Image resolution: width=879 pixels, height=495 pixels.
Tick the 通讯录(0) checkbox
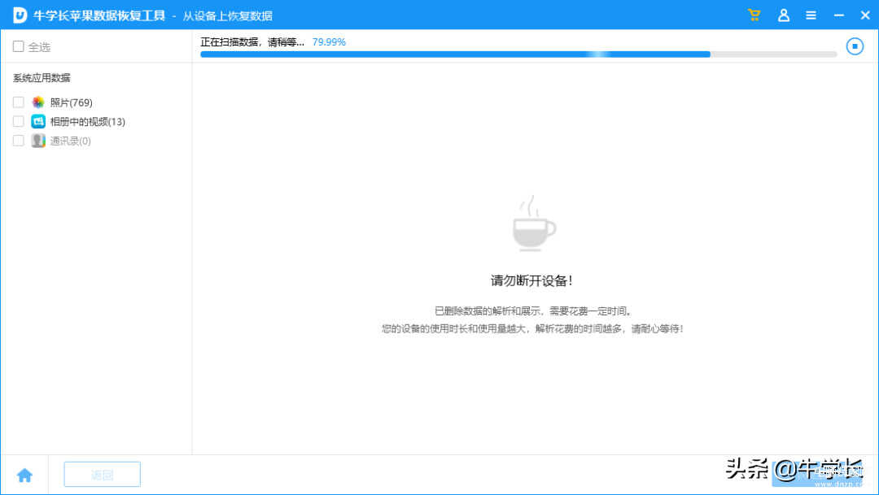click(x=19, y=141)
